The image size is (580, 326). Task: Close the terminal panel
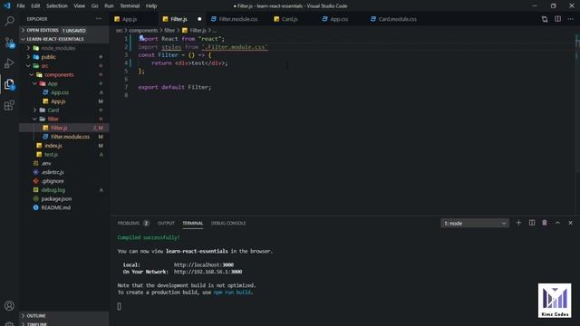coord(570,223)
